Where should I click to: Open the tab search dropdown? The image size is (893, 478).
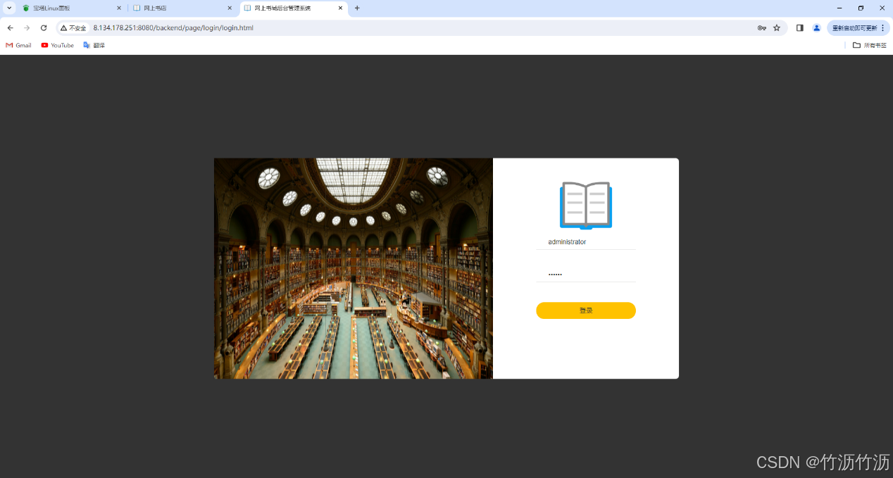coord(9,8)
